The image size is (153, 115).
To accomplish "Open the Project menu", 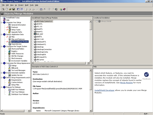I will pos(21,5).
